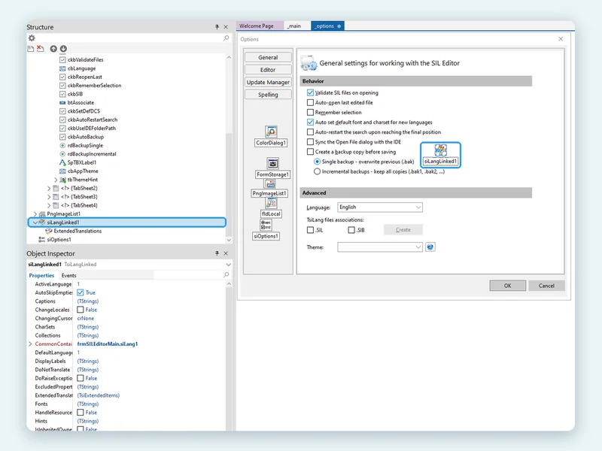Click the Cancel button
This screenshot has width=602, height=451.
point(546,286)
